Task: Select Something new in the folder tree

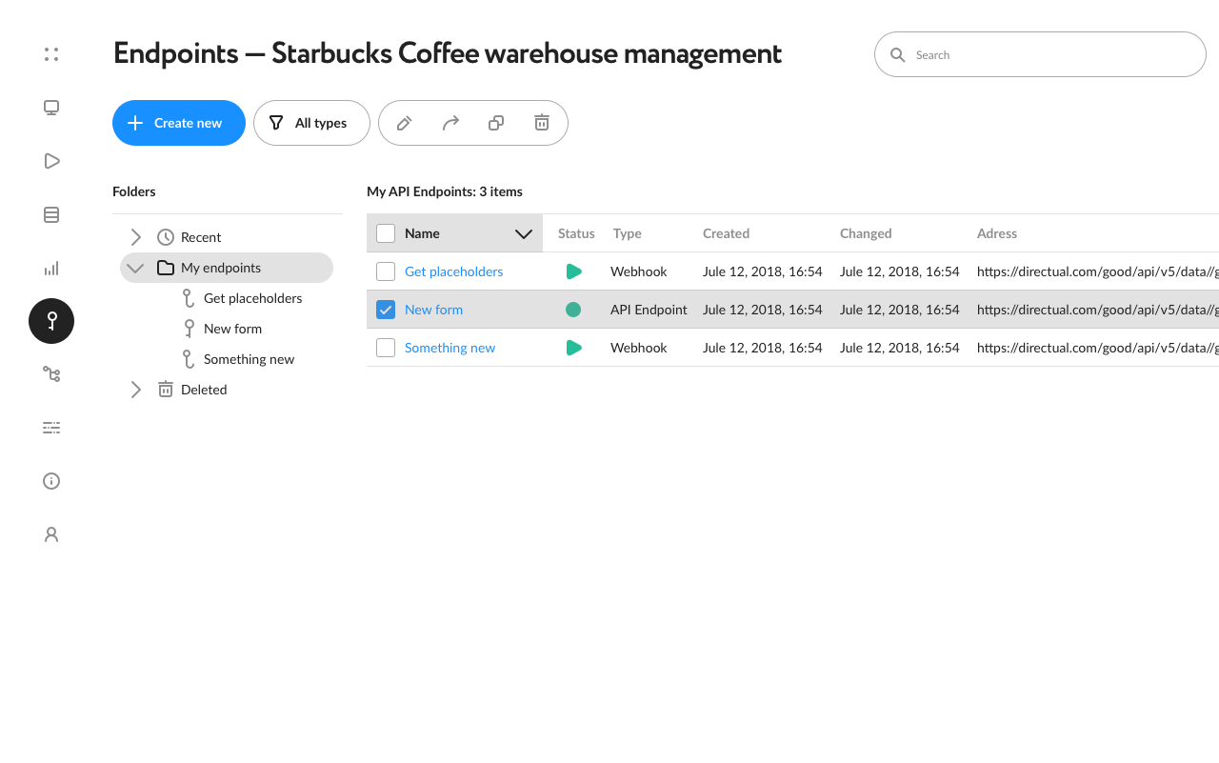Action: pos(249,359)
